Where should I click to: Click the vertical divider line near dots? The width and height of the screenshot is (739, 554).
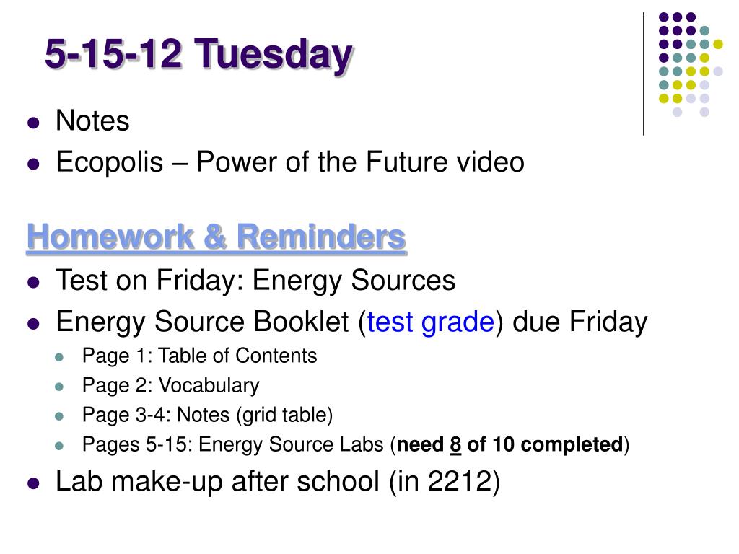pos(643,74)
